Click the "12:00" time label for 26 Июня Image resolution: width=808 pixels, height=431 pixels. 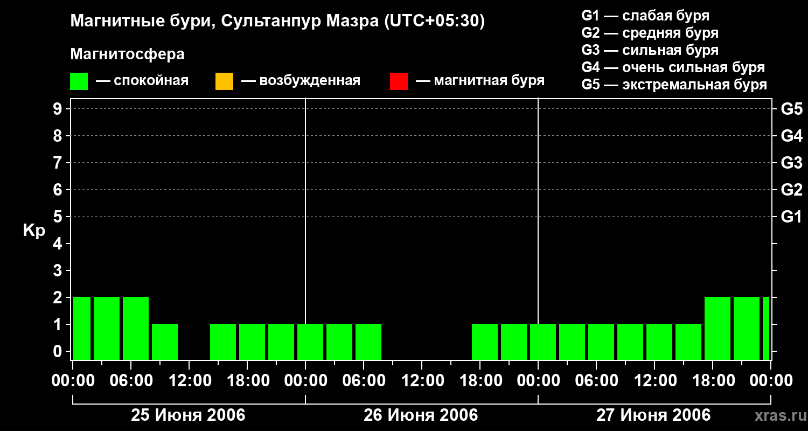tap(422, 380)
